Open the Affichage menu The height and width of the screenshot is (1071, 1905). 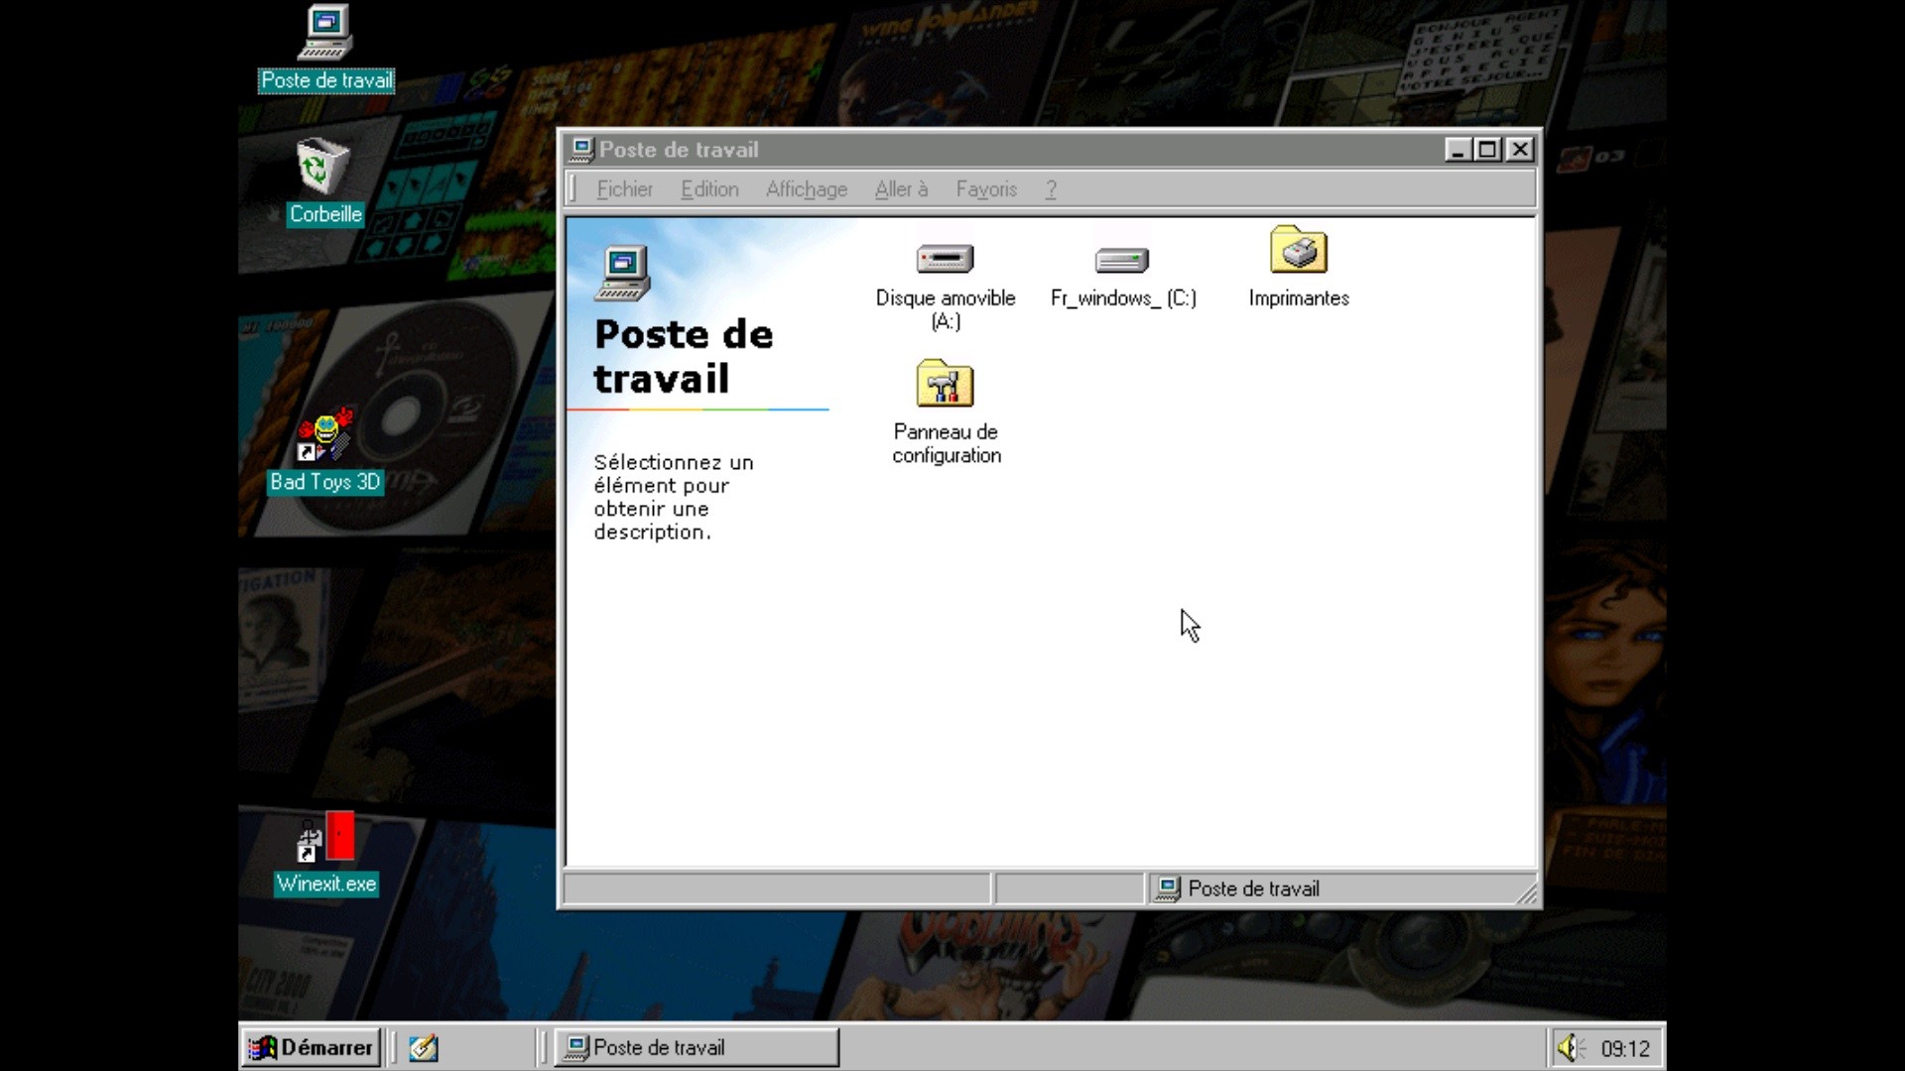coord(806,189)
